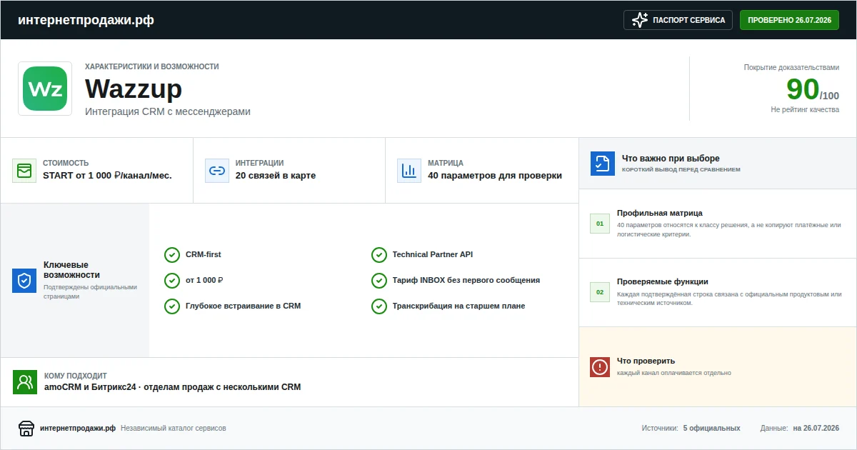Click ХАРАКТЕРИСТИКИ И ВОЗМОЖНОСТИ label

[152, 66]
